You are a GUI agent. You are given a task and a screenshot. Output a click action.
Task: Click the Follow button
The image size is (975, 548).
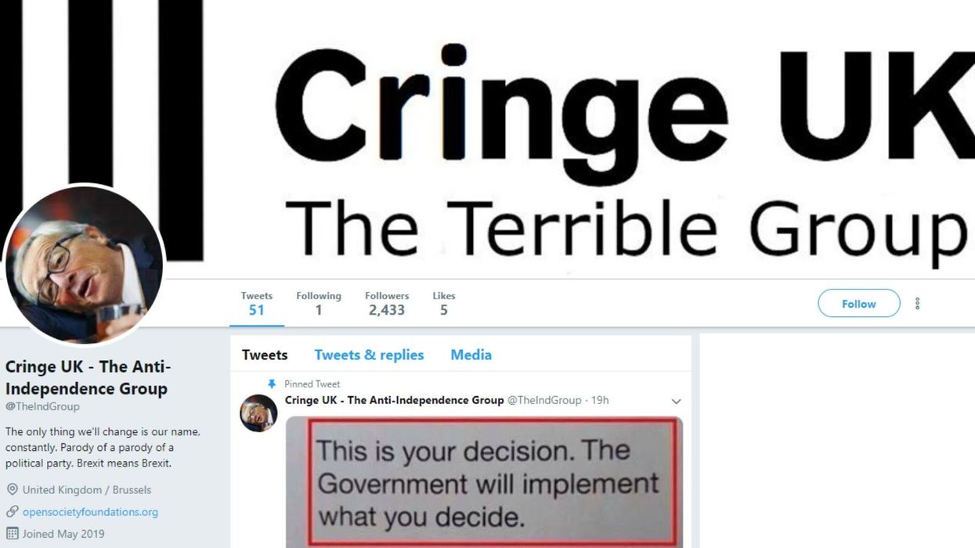pyautogui.click(x=859, y=304)
